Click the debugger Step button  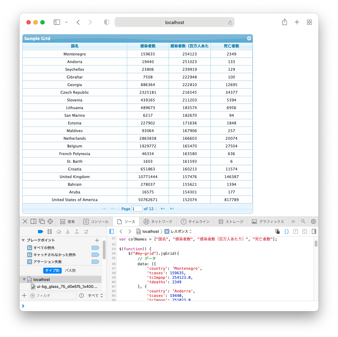[x=86, y=231]
